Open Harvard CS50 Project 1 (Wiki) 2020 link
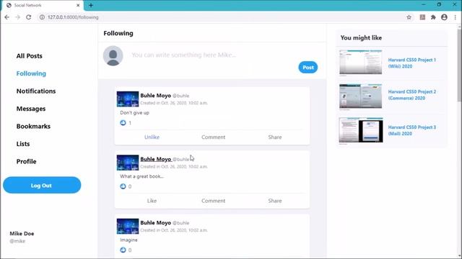 tap(411, 63)
